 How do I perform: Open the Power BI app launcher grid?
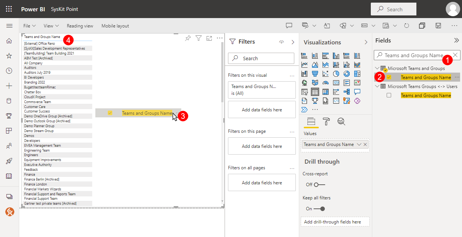click(x=9, y=9)
